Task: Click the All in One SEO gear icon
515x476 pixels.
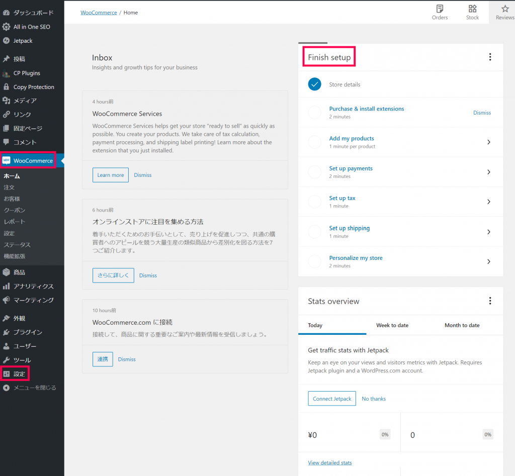Action: point(6,27)
